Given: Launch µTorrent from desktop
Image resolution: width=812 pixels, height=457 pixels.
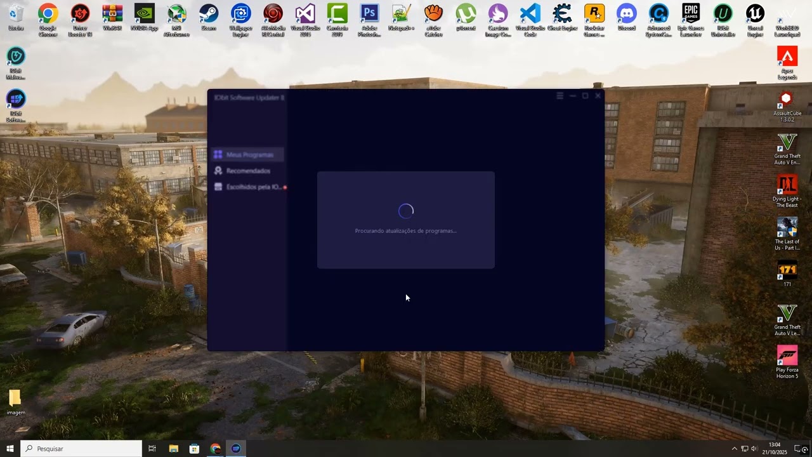Looking at the screenshot, I should point(466,18).
